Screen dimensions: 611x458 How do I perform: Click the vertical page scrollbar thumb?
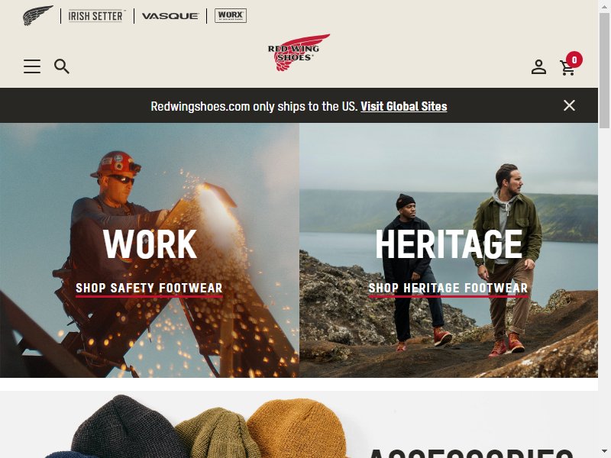[x=604, y=70]
